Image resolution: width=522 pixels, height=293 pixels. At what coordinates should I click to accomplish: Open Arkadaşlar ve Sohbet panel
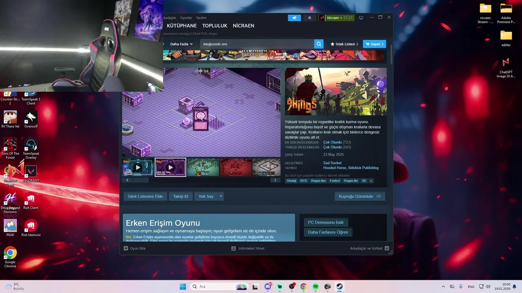(x=369, y=248)
